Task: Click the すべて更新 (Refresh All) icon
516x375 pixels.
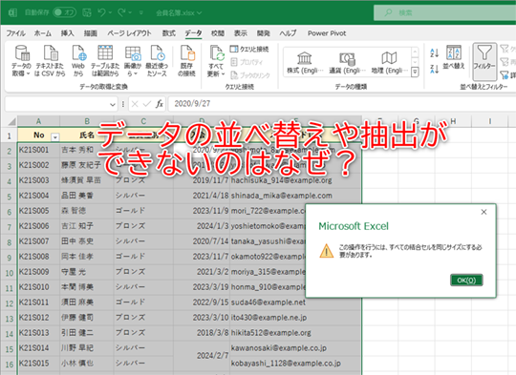Action: coord(216,61)
